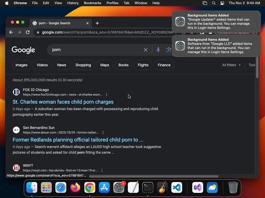265x198 pixels.
Task: Click the horizontal scrollbar at bottom
Action: [x=154, y=176]
